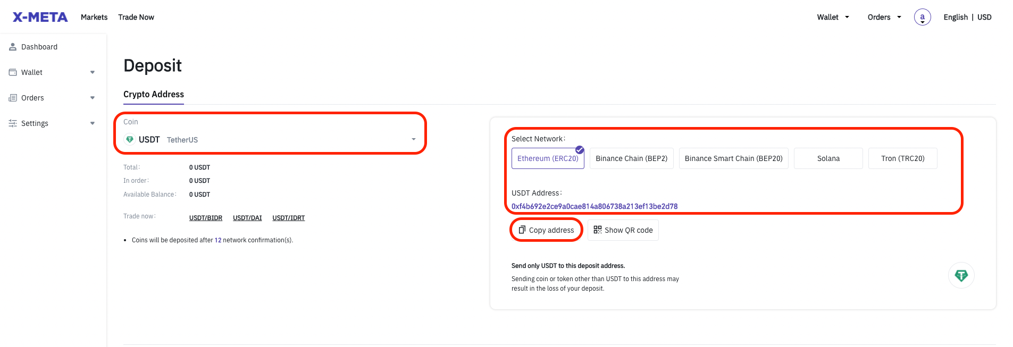The height and width of the screenshot is (347, 1013).
Task: Choose Binance Smart Chain (BEP20) network
Action: point(733,158)
